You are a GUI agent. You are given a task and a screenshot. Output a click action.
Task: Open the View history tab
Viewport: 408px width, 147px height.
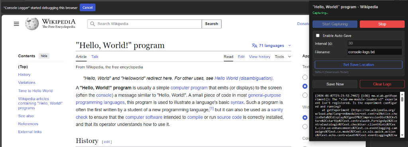pos(259,57)
